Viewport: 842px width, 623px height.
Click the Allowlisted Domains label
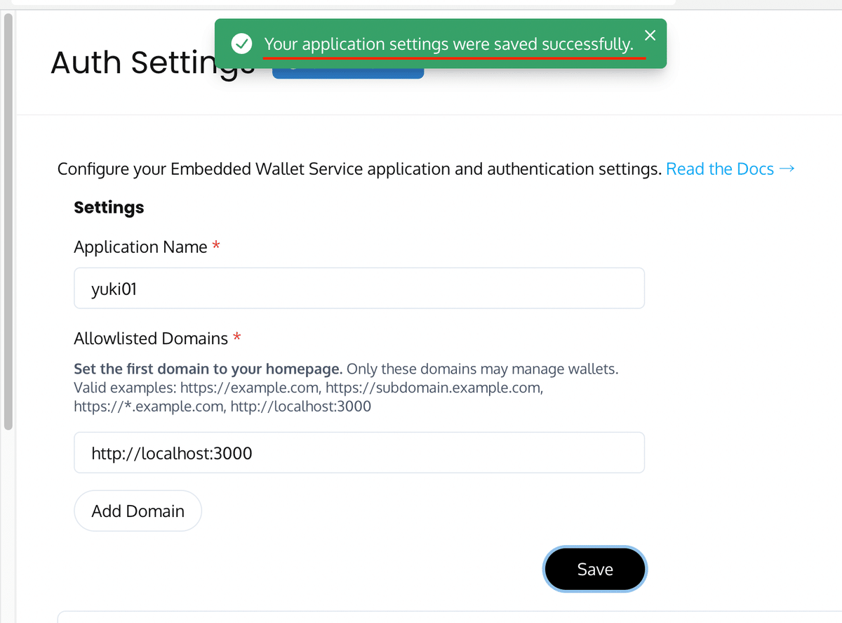click(x=151, y=339)
